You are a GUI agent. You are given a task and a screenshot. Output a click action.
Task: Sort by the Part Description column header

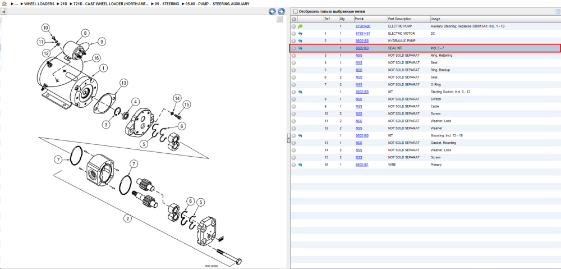(408, 19)
